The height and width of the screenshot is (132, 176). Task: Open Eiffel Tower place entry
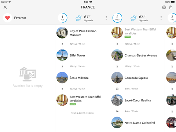[x=80, y=55]
